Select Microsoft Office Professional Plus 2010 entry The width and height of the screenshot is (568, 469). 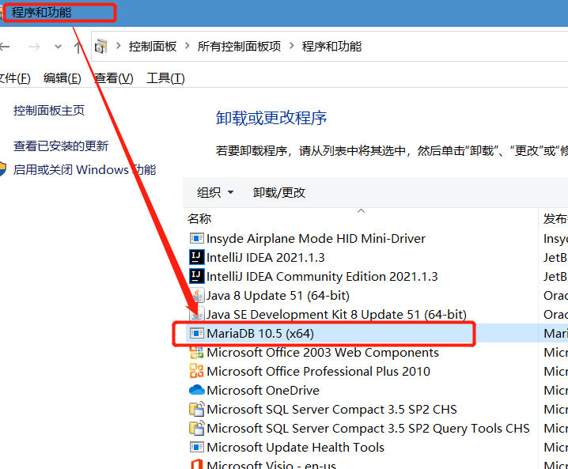point(319,371)
